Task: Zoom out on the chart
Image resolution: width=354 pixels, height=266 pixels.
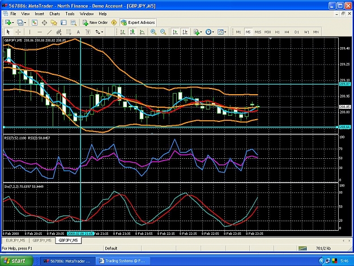Action: [163, 32]
